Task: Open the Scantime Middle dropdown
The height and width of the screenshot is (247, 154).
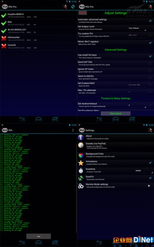Action: (x=143, y=171)
